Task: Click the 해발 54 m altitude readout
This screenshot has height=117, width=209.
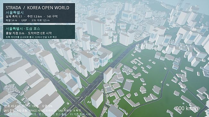Action: (x=11, y=20)
